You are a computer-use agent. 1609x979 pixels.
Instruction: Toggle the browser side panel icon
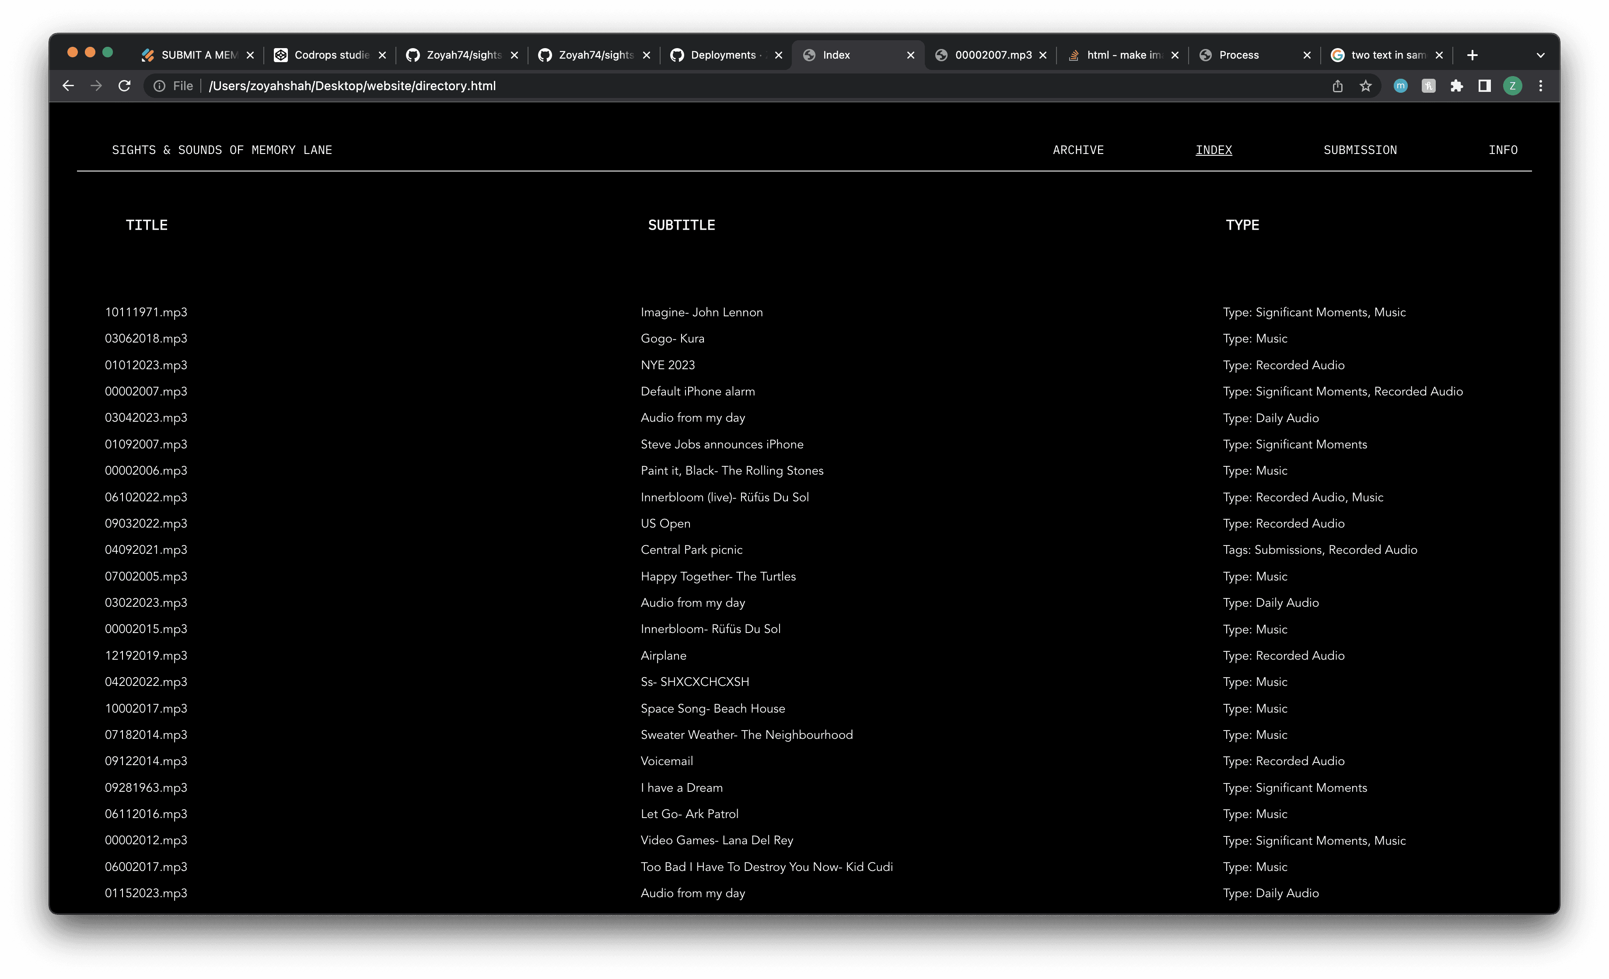[1484, 86]
